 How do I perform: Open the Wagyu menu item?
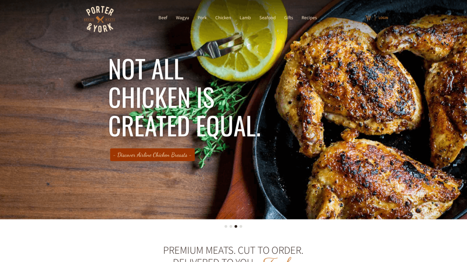pos(182,18)
